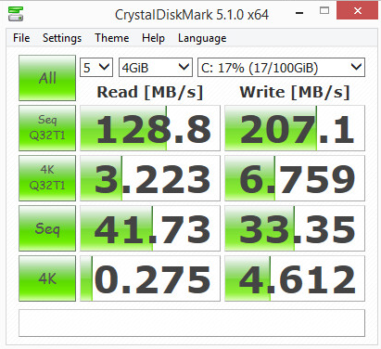The height and width of the screenshot is (349, 381).
Task: Click the 4K read result 0.275
Action: point(150,278)
